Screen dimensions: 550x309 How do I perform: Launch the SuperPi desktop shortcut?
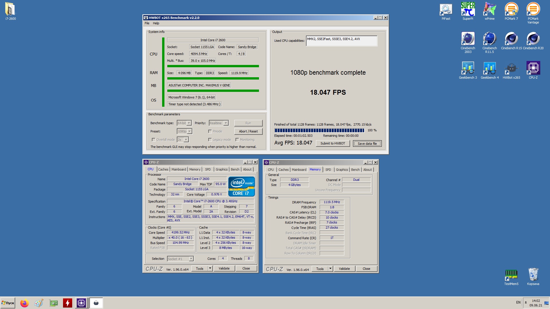[x=468, y=11]
